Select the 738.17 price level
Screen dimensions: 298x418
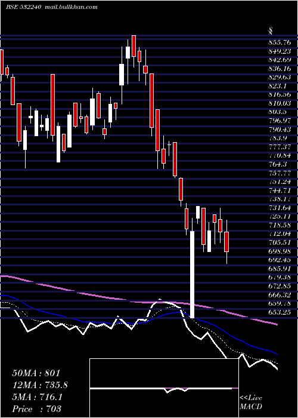coord(280,199)
